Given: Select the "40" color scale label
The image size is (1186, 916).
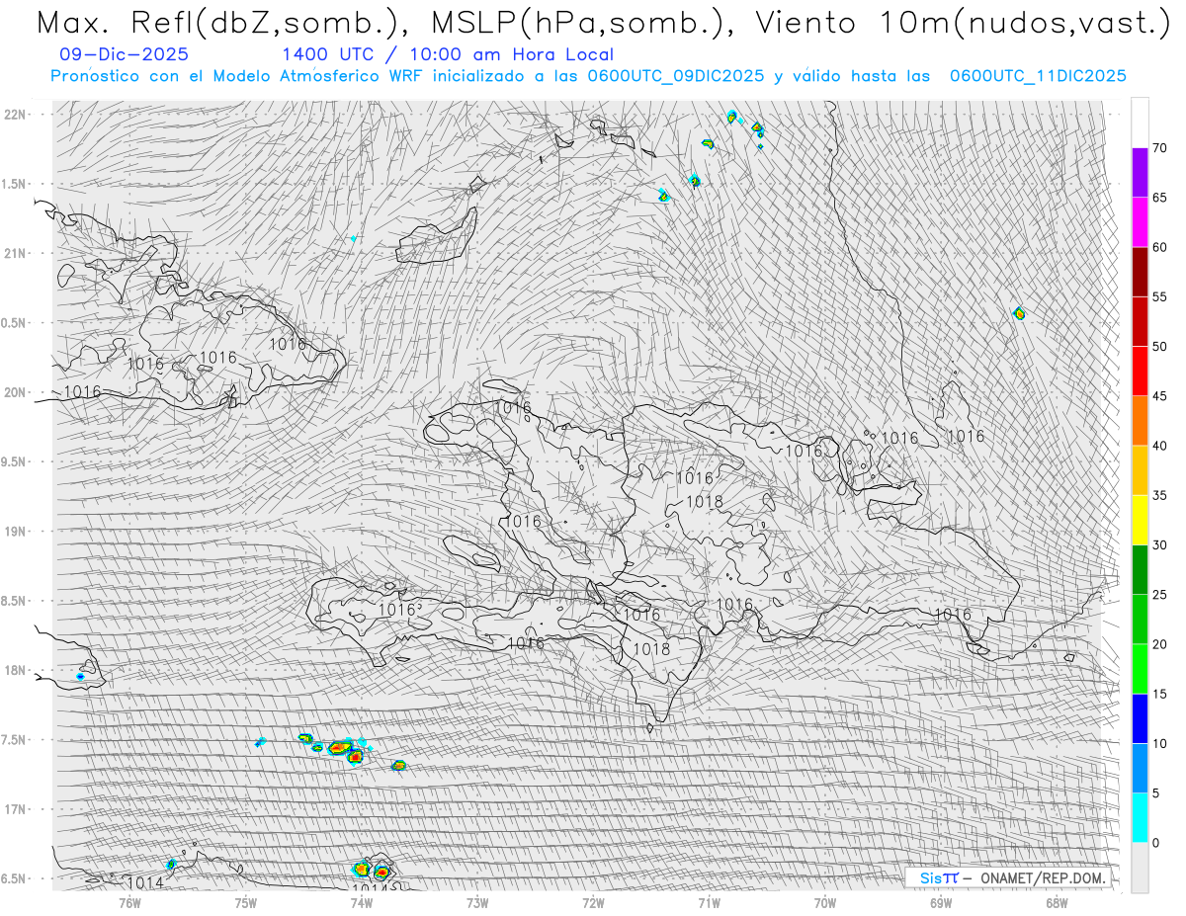Looking at the screenshot, I should 1159,446.
